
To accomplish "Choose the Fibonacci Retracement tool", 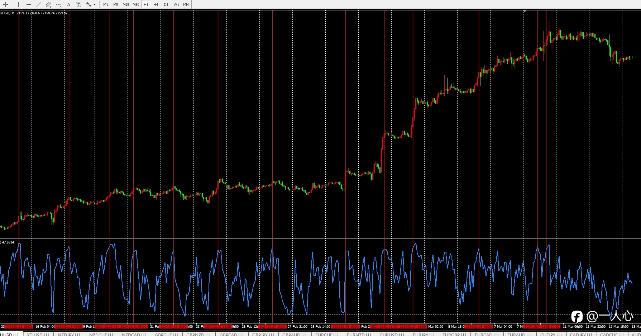I will tap(59, 4).
